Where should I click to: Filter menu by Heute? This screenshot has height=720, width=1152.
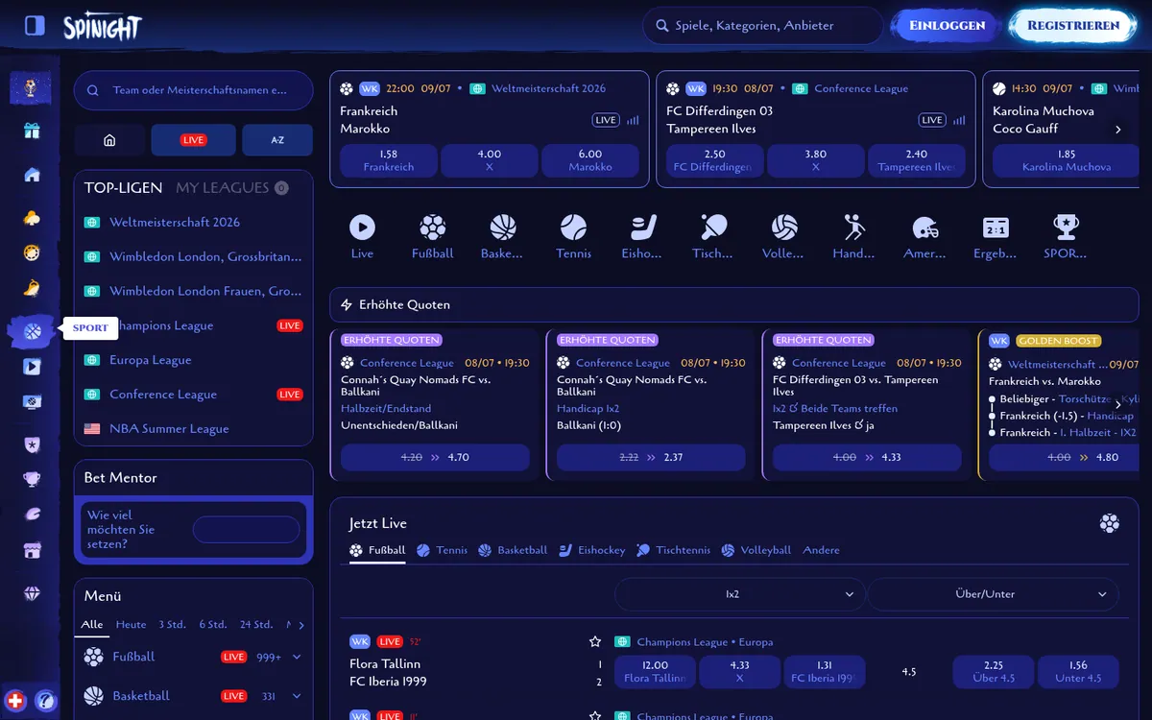click(132, 625)
